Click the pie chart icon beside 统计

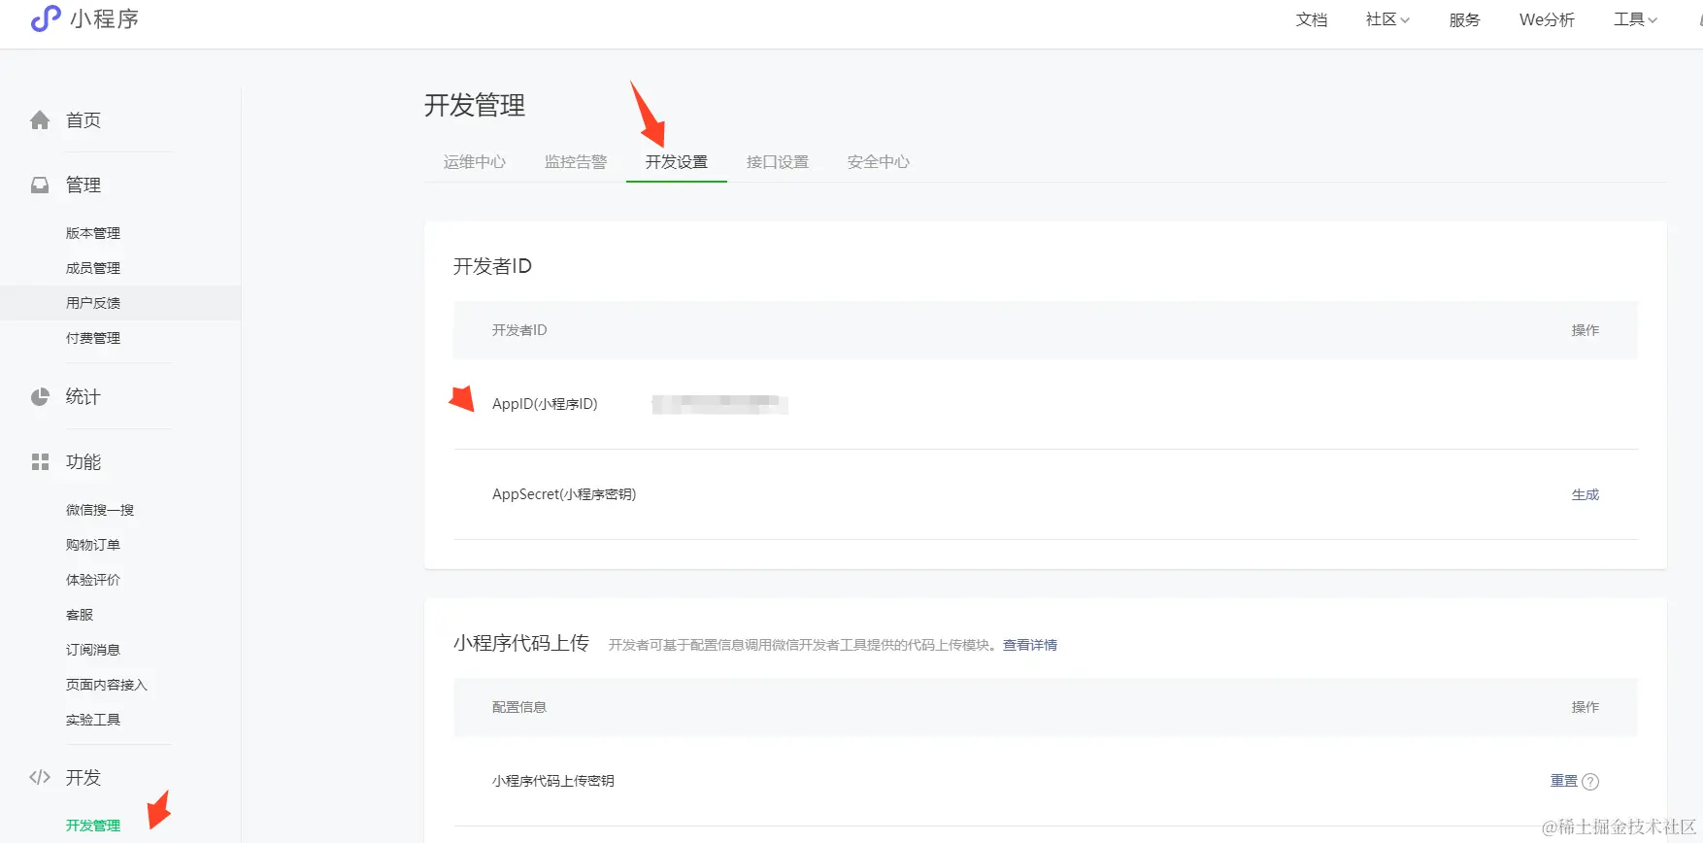click(x=40, y=396)
